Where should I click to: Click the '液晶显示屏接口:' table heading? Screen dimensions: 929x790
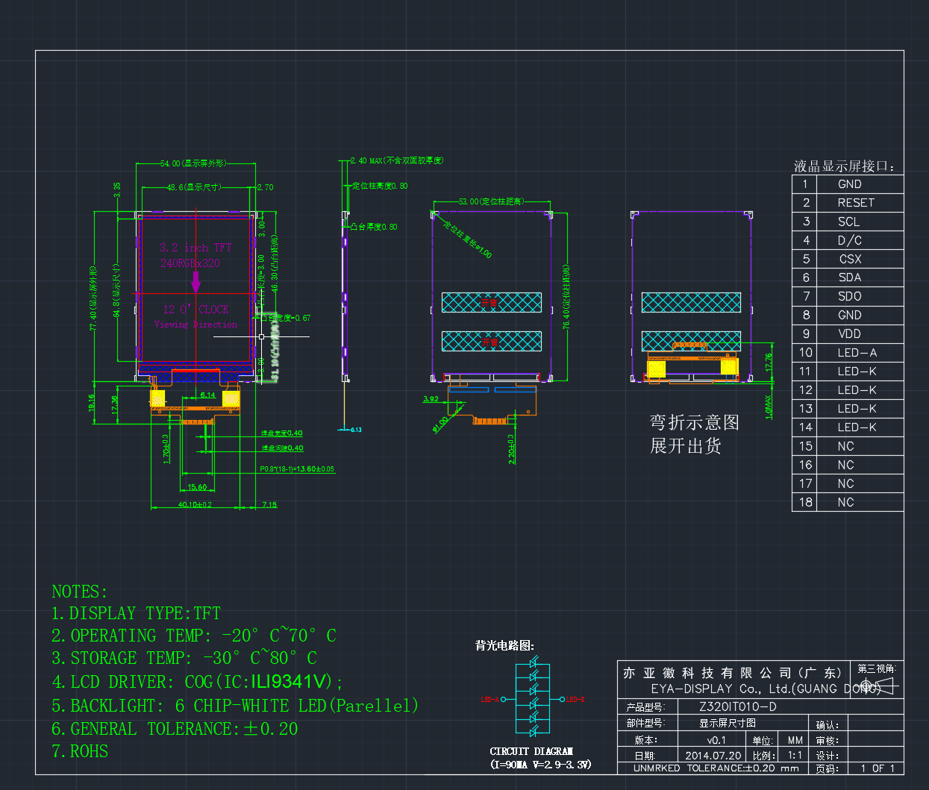tap(844, 166)
